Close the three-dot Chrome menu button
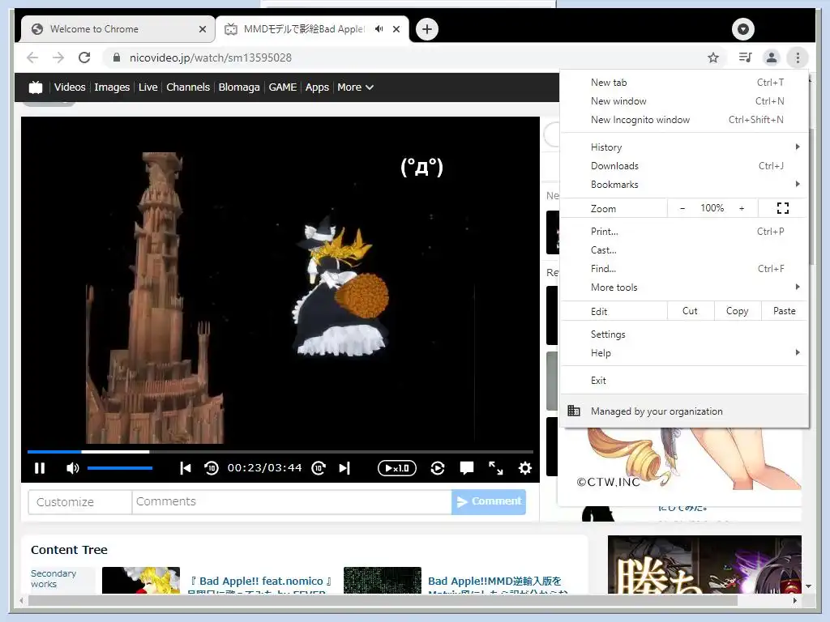 798,58
